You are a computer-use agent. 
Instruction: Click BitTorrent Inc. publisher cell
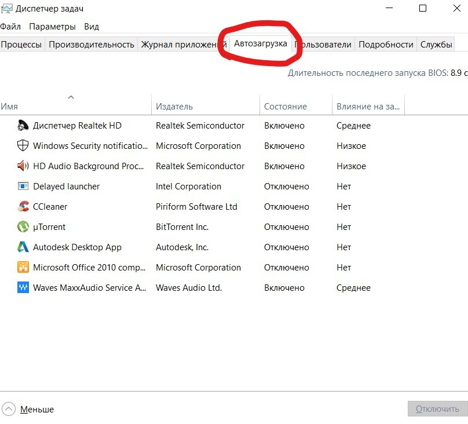tap(182, 226)
